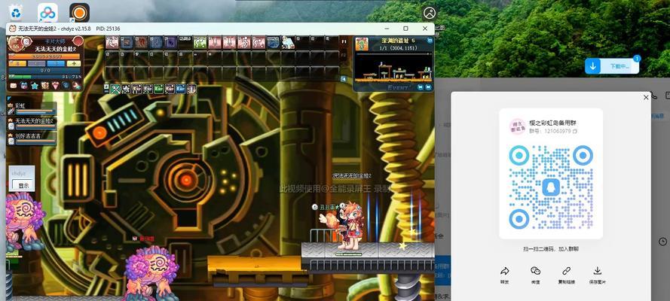Click the group QR code image
Image resolution: width=670 pixels, height=301 pixels.
point(551,187)
